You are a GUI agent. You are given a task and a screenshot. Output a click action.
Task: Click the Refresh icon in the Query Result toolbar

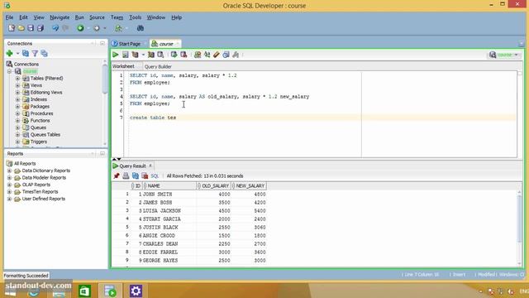(136, 175)
